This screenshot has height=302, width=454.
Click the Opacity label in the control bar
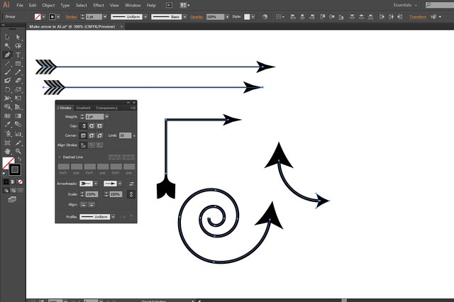tap(197, 16)
